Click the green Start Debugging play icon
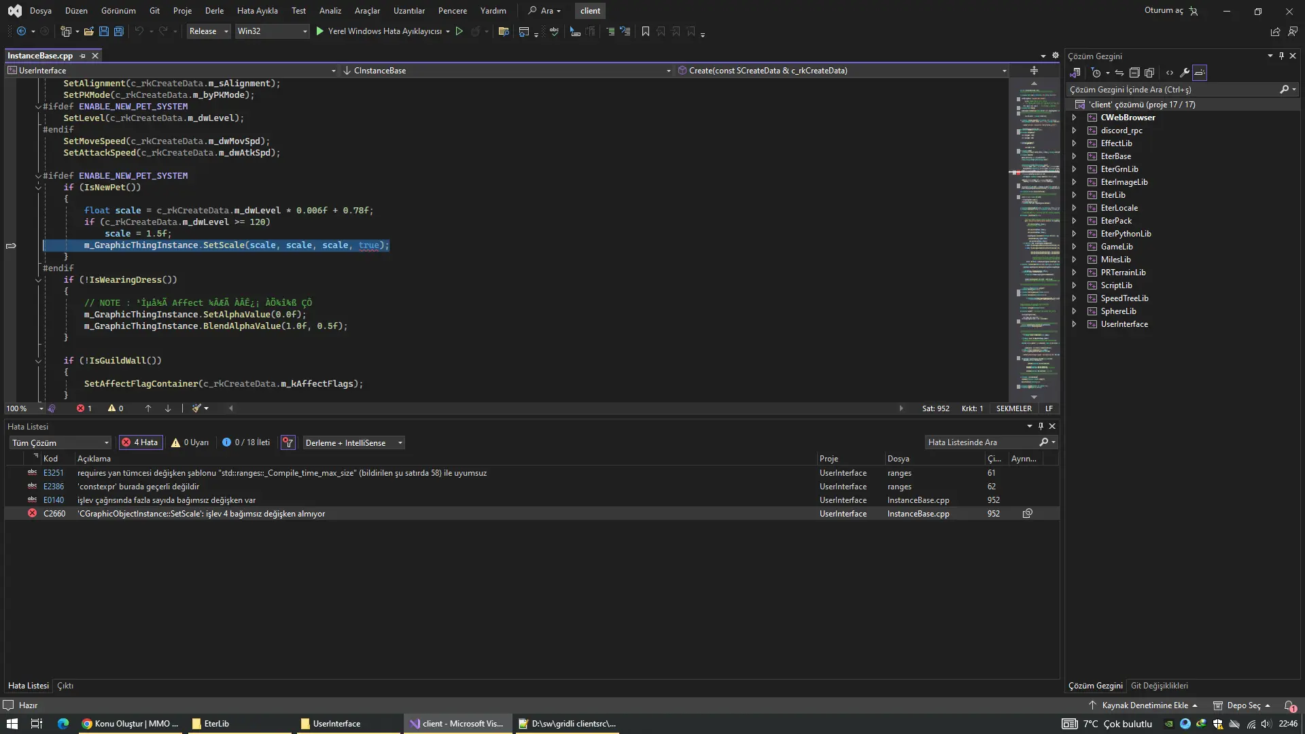Viewport: 1305px width, 734px height. [320, 31]
